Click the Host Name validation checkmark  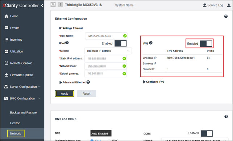(125, 36)
